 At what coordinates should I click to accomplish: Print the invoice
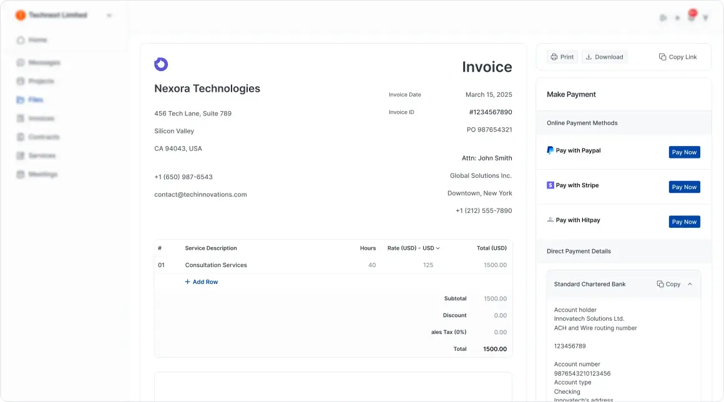562,57
